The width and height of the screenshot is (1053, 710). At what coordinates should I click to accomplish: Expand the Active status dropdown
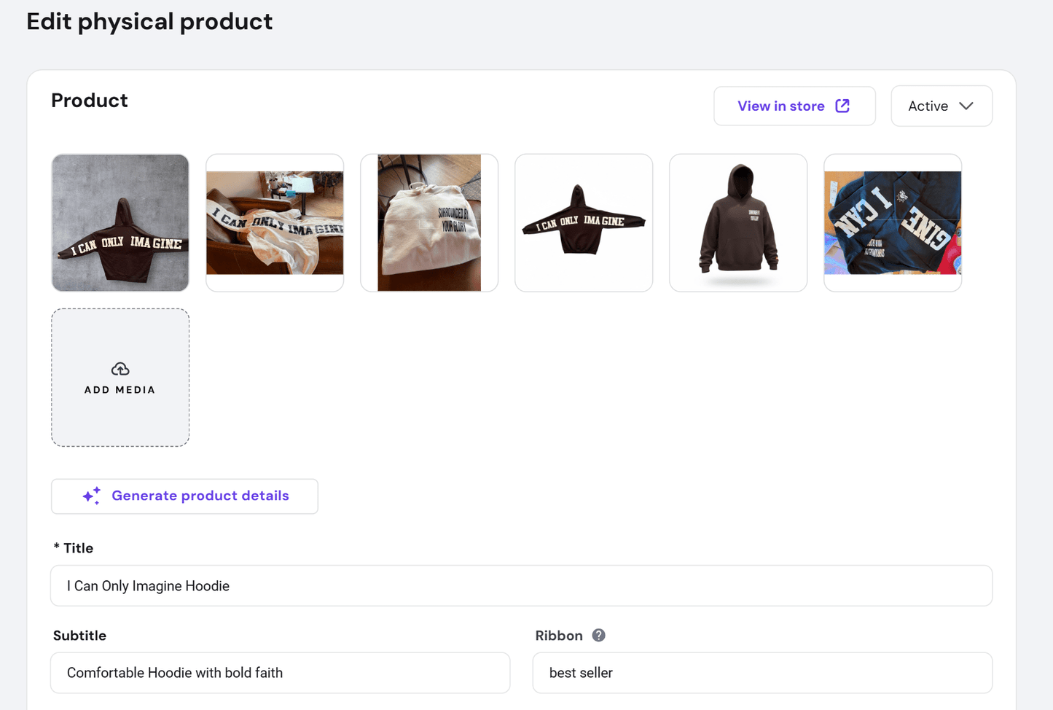[941, 106]
